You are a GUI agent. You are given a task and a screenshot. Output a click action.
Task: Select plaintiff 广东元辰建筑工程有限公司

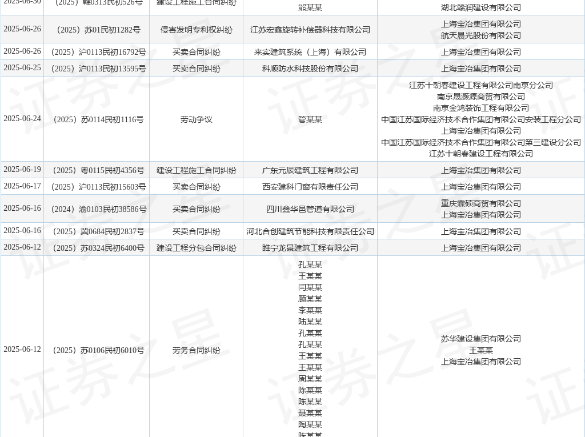point(310,170)
